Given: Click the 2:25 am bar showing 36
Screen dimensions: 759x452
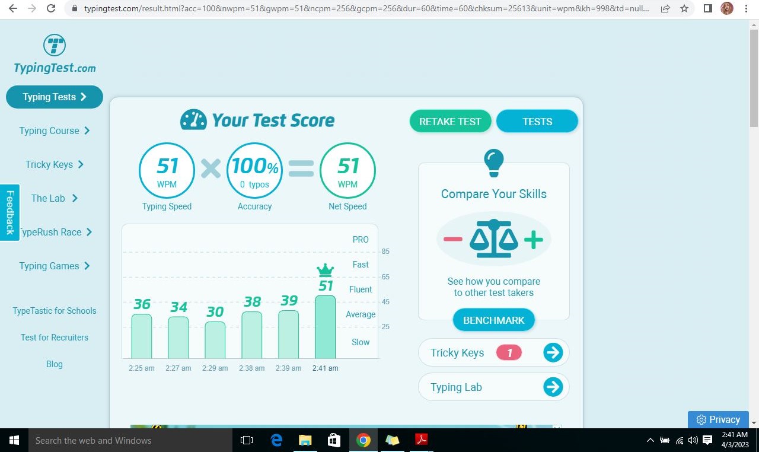Looking at the screenshot, I should (142, 336).
